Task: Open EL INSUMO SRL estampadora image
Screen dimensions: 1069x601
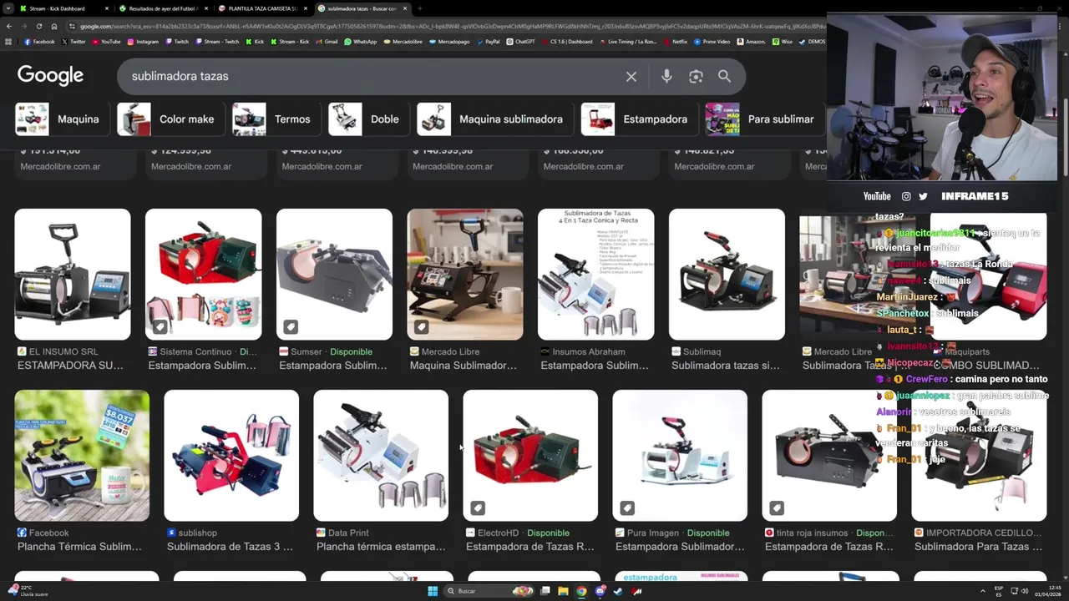Action: click(73, 274)
